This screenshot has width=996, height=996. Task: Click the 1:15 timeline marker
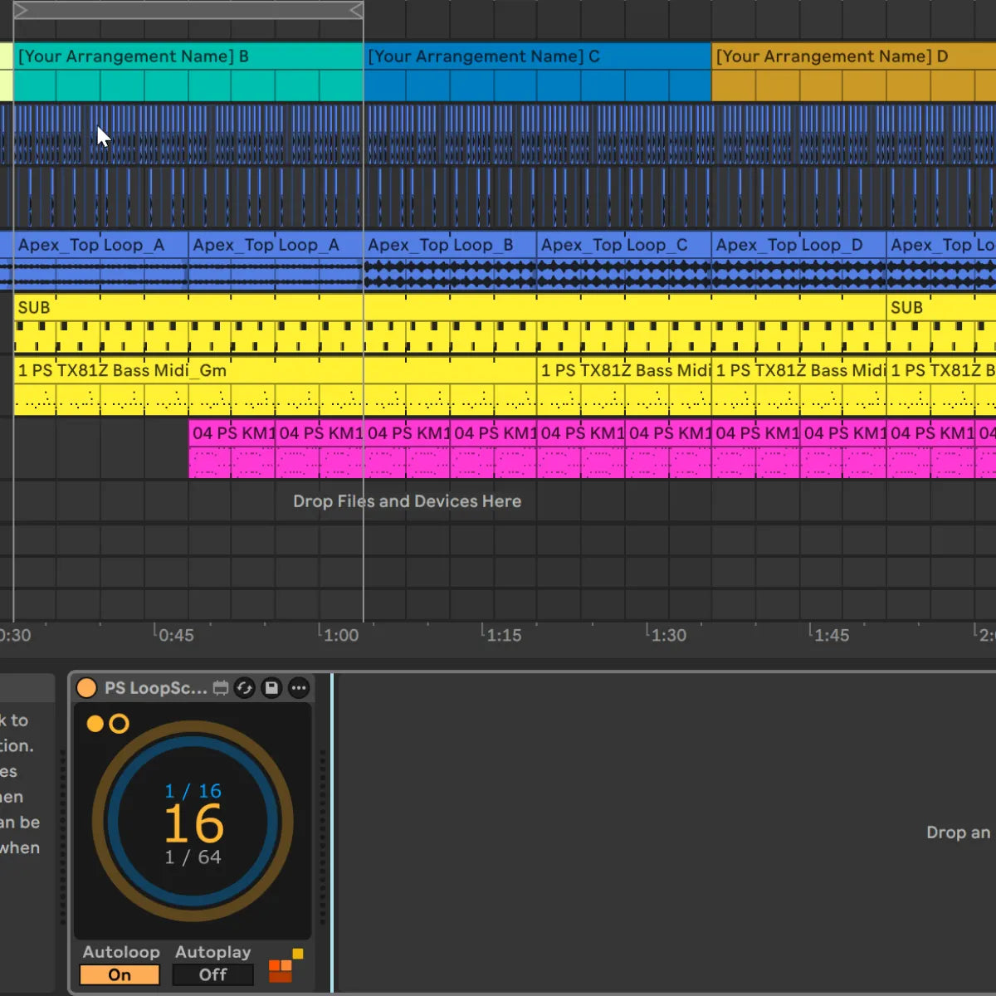tap(504, 635)
